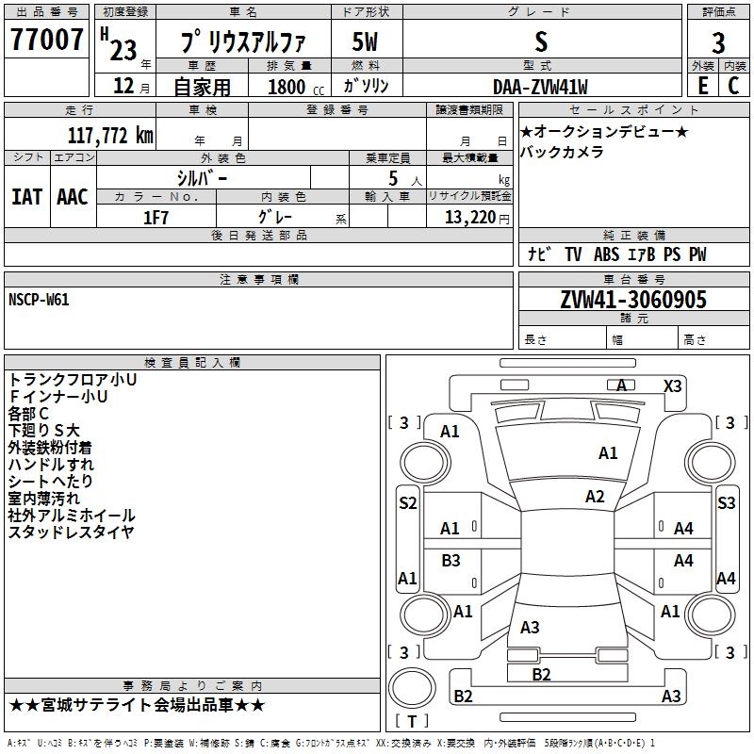Click the model code DAA-ZVW41W
Viewport: 754px width, 754px height.
540,87
